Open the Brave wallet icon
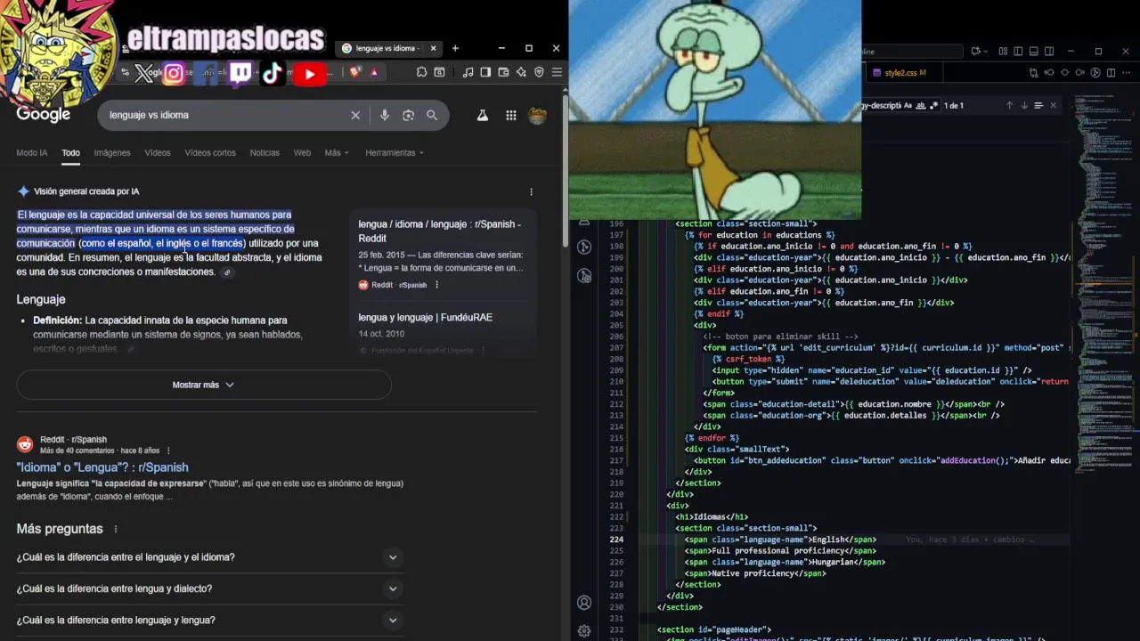 503,72
